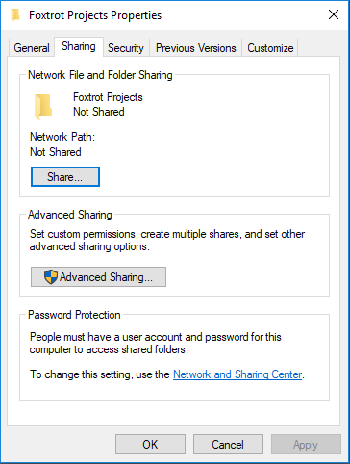The width and height of the screenshot is (350, 464).
Task: Click the Not Shared text under Network Path
Action: pos(56,152)
